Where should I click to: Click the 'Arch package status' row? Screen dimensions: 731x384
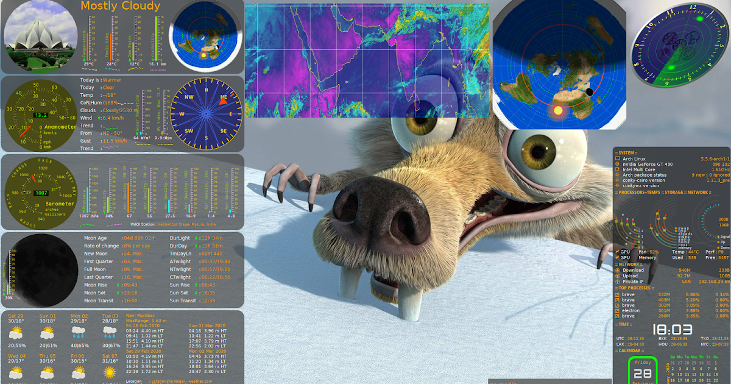click(673, 175)
